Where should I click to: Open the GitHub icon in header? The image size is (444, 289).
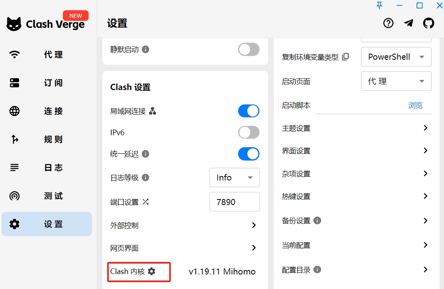[428, 23]
